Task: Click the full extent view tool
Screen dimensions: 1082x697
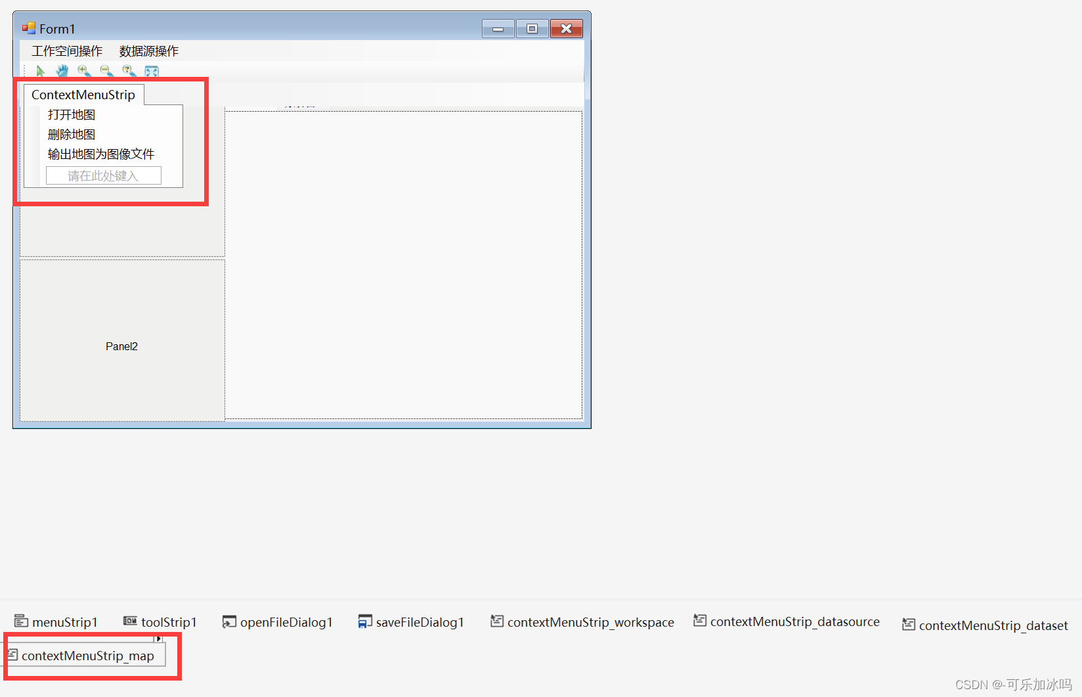Action: click(x=152, y=70)
